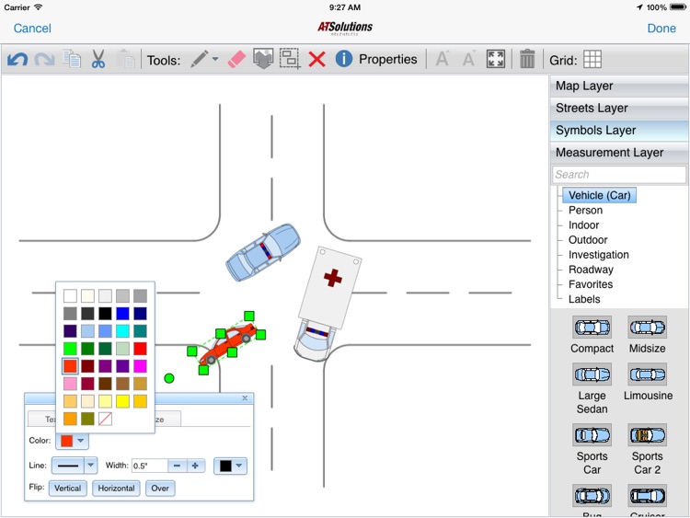Viewport: 690px width, 518px height.
Task: Open the Color dropdown in properties
Action: (x=74, y=441)
